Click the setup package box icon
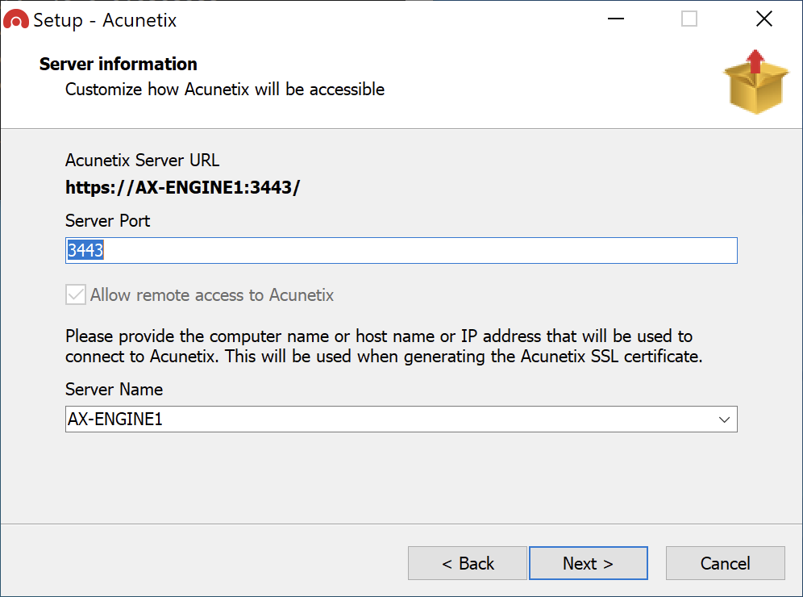 [755, 82]
